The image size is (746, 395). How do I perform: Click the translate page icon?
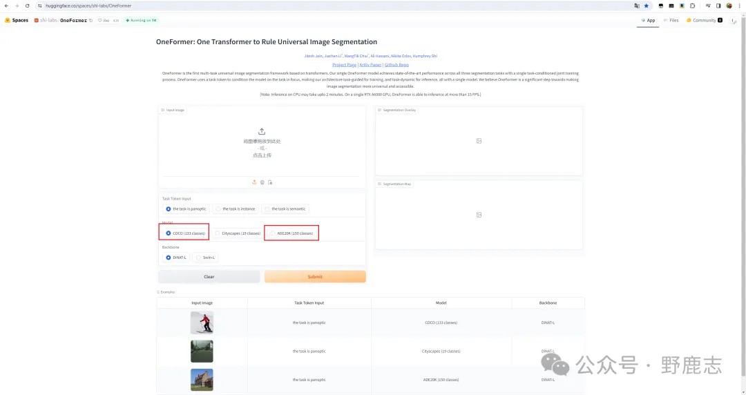click(637, 6)
